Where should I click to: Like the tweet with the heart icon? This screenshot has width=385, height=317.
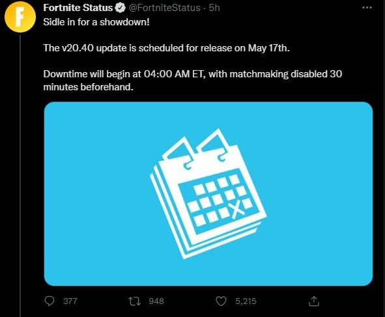(221, 301)
